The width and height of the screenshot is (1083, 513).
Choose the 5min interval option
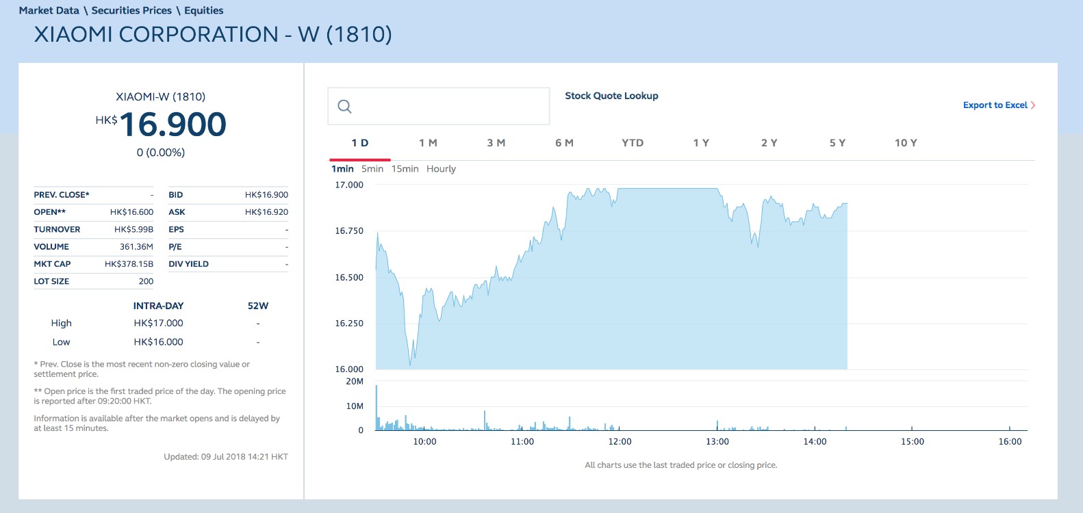(x=372, y=169)
